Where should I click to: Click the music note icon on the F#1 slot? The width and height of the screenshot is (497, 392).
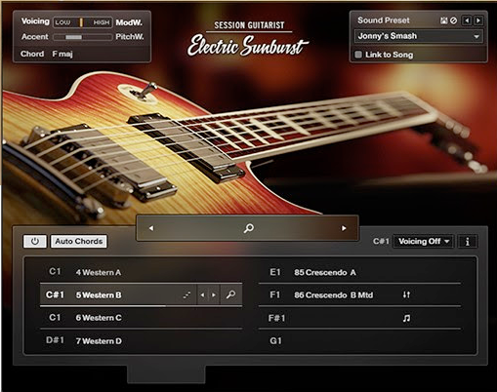[406, 318]
